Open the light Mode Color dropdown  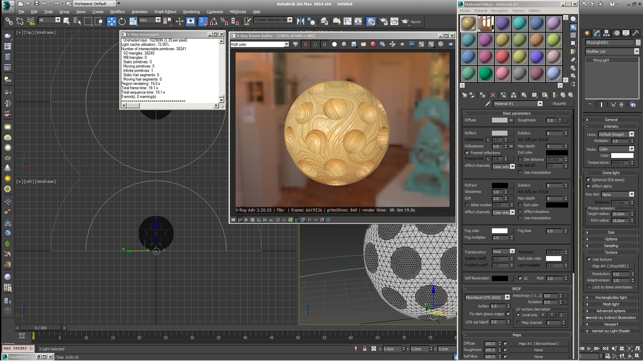tap(616, 149)
